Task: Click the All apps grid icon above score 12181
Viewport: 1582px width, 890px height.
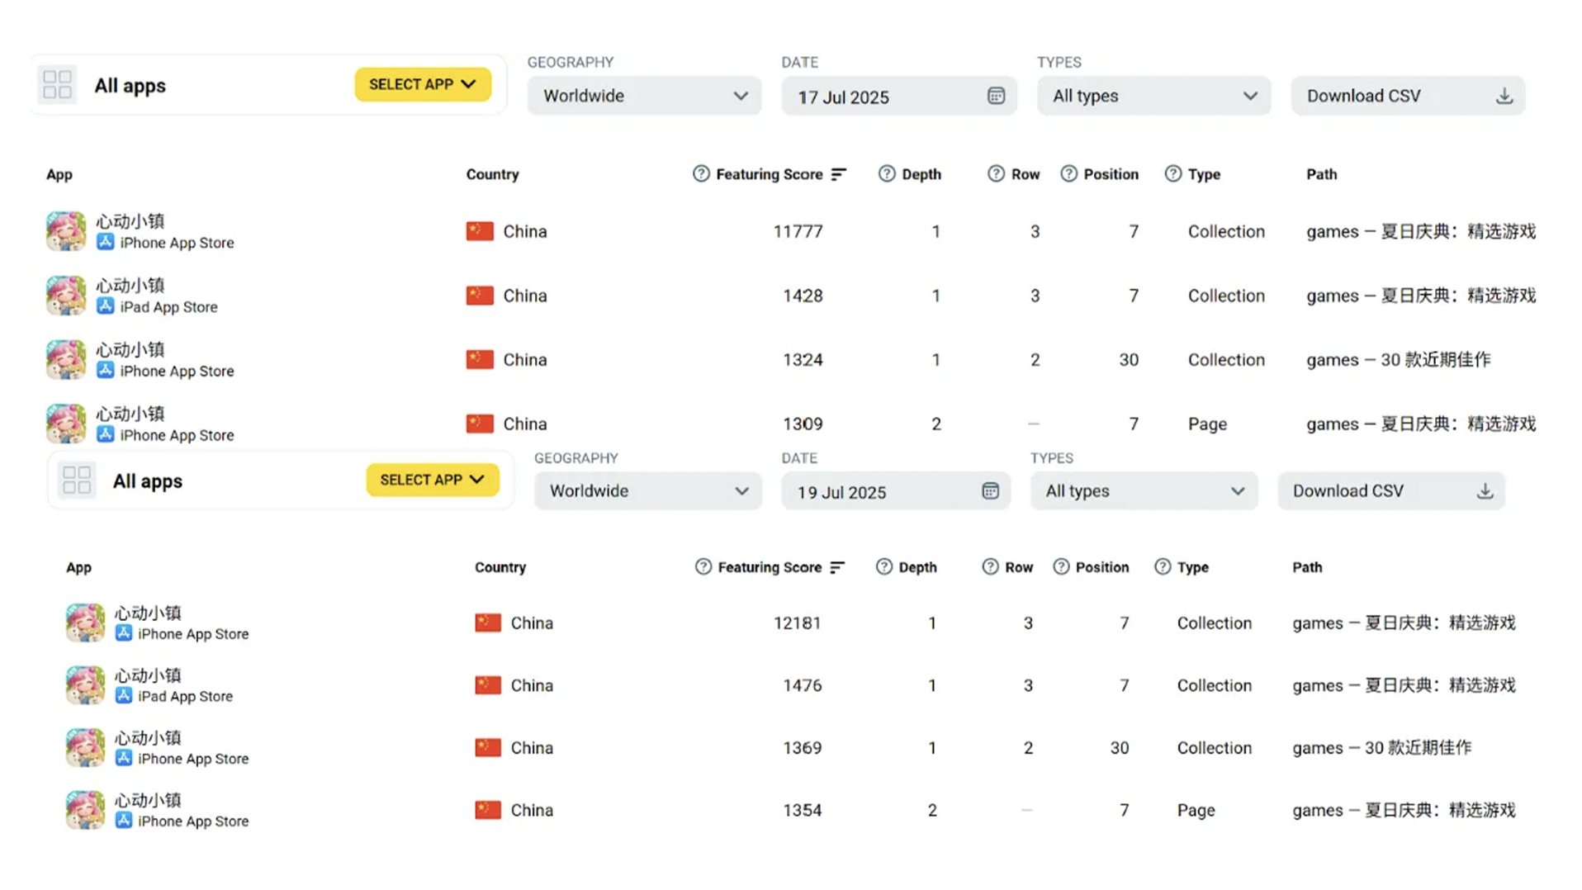Action: [x=77, y=481]
